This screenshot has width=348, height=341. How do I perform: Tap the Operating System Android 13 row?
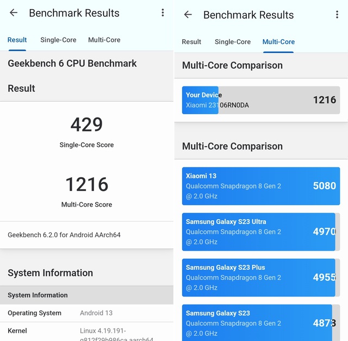pos(86,313)
